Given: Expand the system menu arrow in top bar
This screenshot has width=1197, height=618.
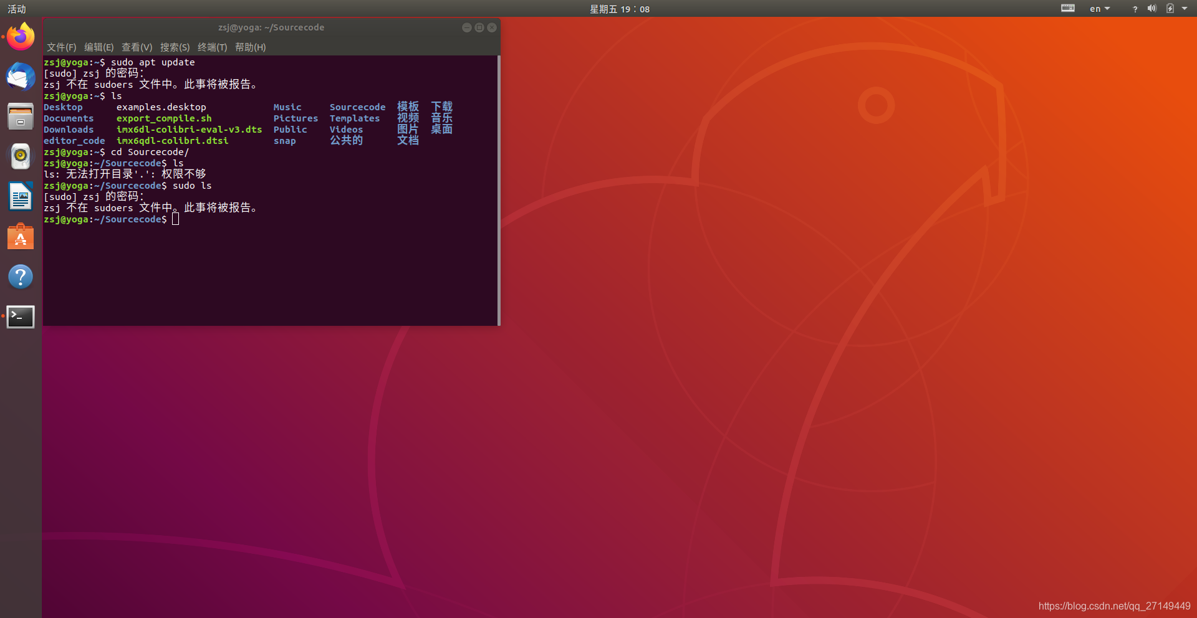Looking at the screenshot, I should [x=1185, y=9].
